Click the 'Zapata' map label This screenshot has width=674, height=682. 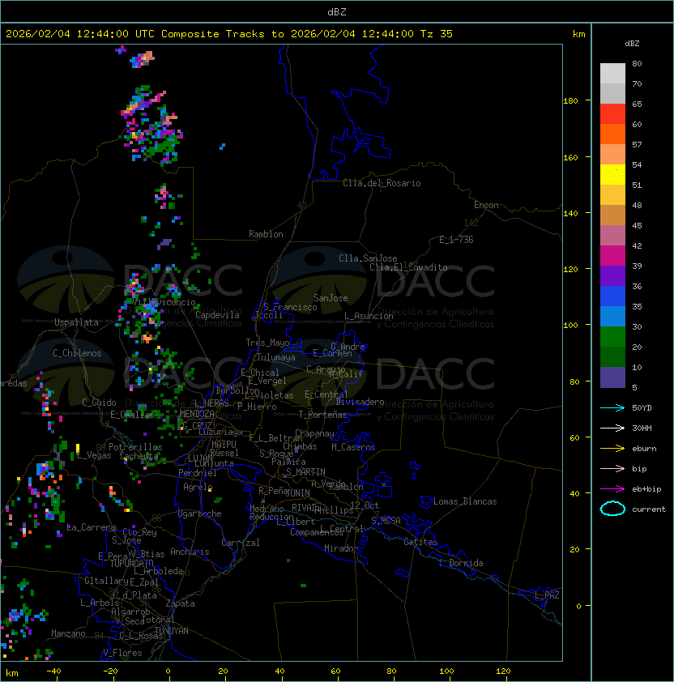tap(180, 603)
